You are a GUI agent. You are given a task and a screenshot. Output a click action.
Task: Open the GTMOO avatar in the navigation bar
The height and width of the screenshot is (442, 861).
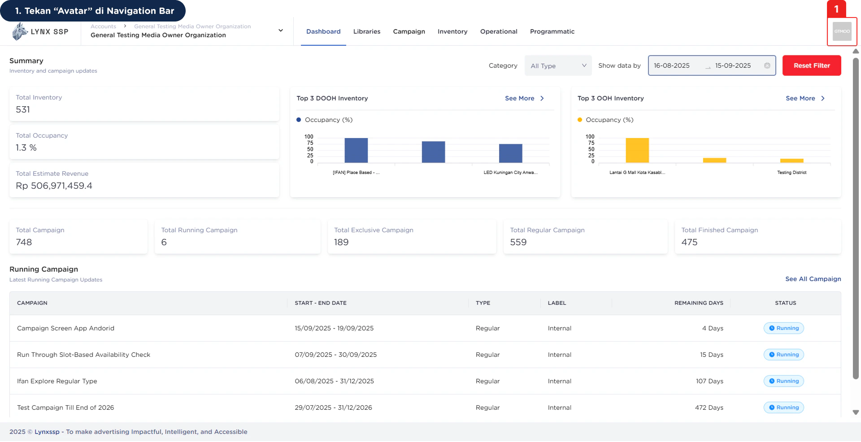[842, 31]
